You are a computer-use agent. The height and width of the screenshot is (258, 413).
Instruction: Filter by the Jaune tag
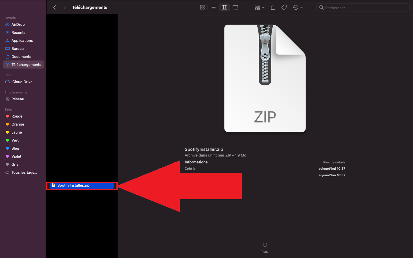(x=23, y=132)
